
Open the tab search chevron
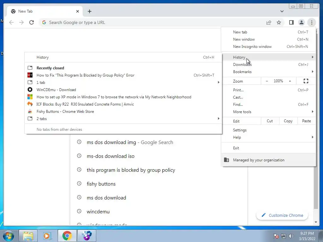(282, 11)
